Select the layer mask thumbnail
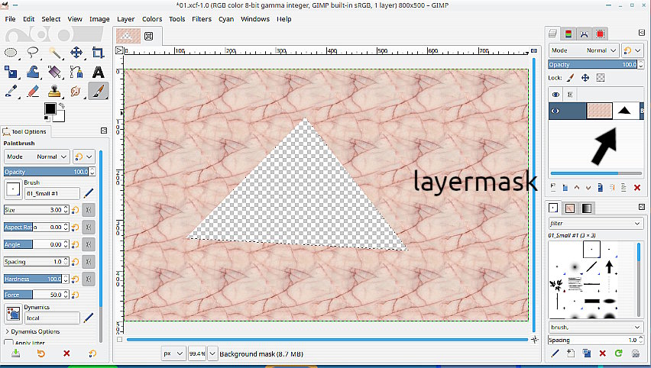Viewport: 651px width, 368px height. pos(625,111)
